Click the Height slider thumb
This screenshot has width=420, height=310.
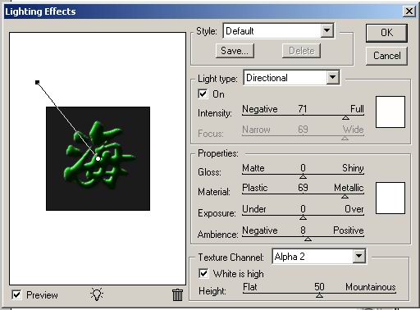(x=319, y=295)
